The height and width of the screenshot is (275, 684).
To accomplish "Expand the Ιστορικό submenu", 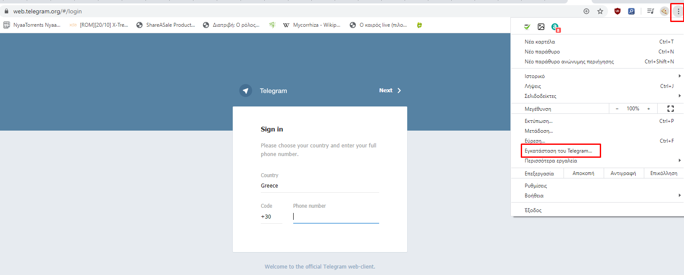I will (x=598, y=76).
